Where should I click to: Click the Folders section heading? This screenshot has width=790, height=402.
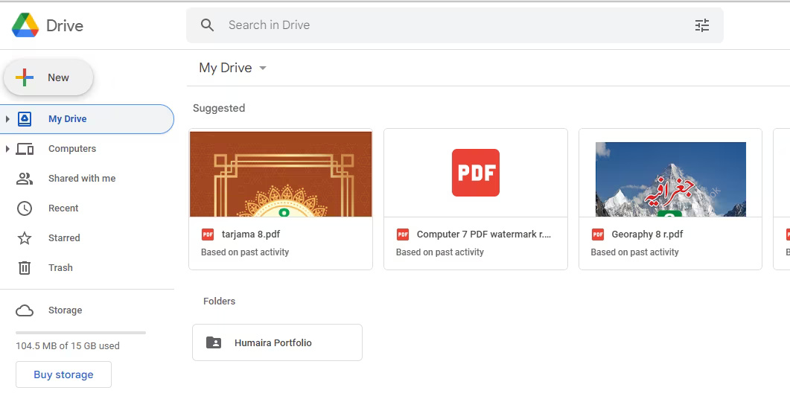tap(219, 301)
